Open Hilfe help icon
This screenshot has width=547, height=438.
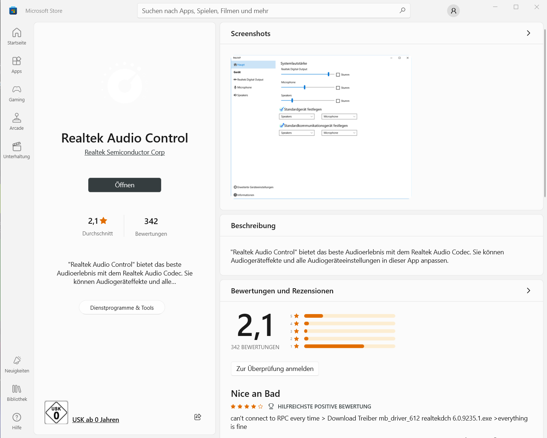pos(17,421)
